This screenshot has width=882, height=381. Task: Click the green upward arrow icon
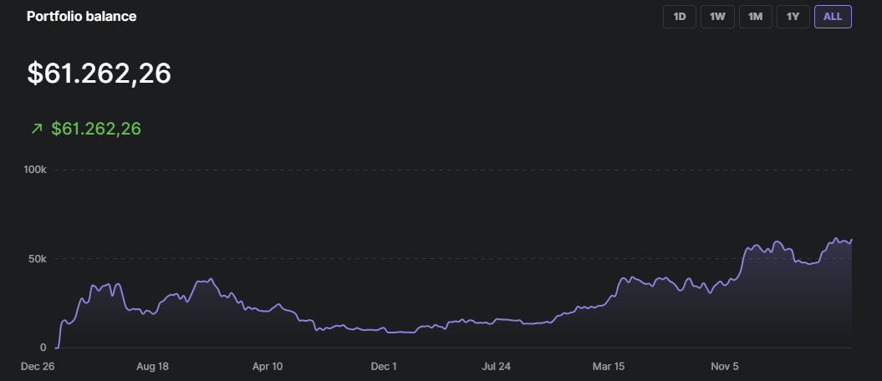tap(37, 130)
